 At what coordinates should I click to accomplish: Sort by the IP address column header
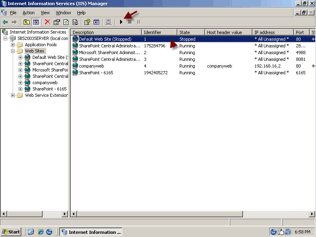[273, 32]
